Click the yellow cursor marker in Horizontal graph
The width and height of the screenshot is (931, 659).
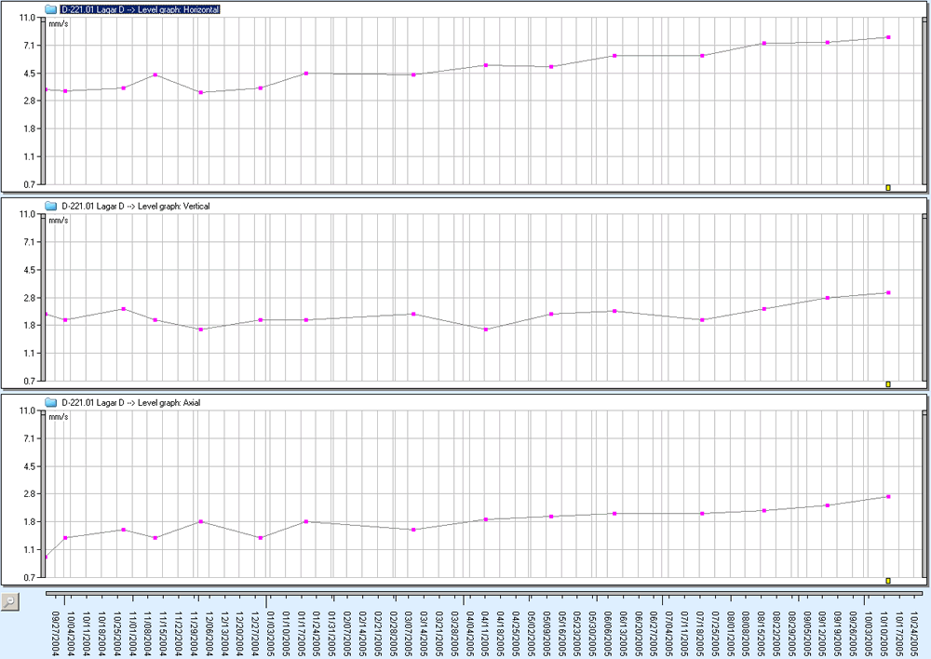coord(888,187)
